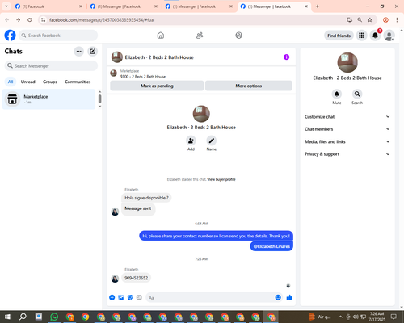Search in conversation via magnifier icon
This screenshot has width=404, height=323.
(357, 94)
